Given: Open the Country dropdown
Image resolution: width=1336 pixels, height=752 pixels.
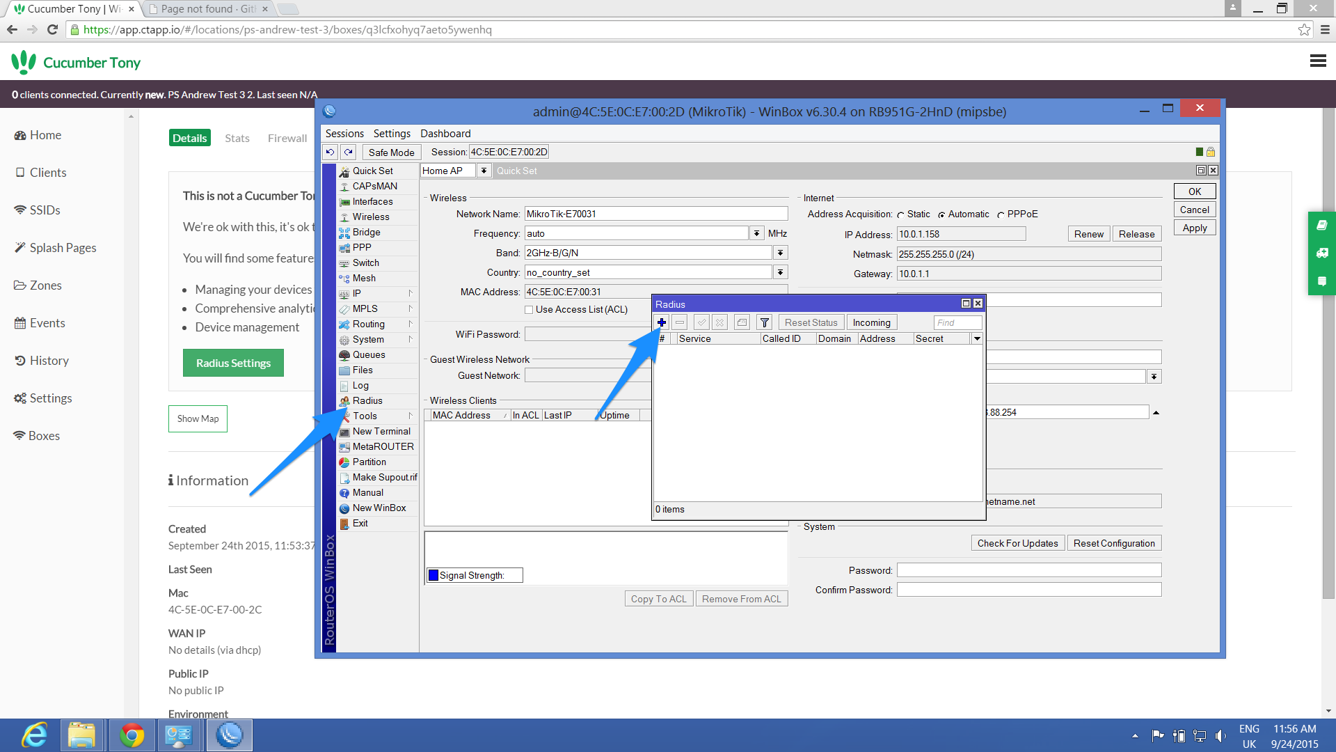Looking at the screenshot, I should pyautogui.click(x=780, y=272).
